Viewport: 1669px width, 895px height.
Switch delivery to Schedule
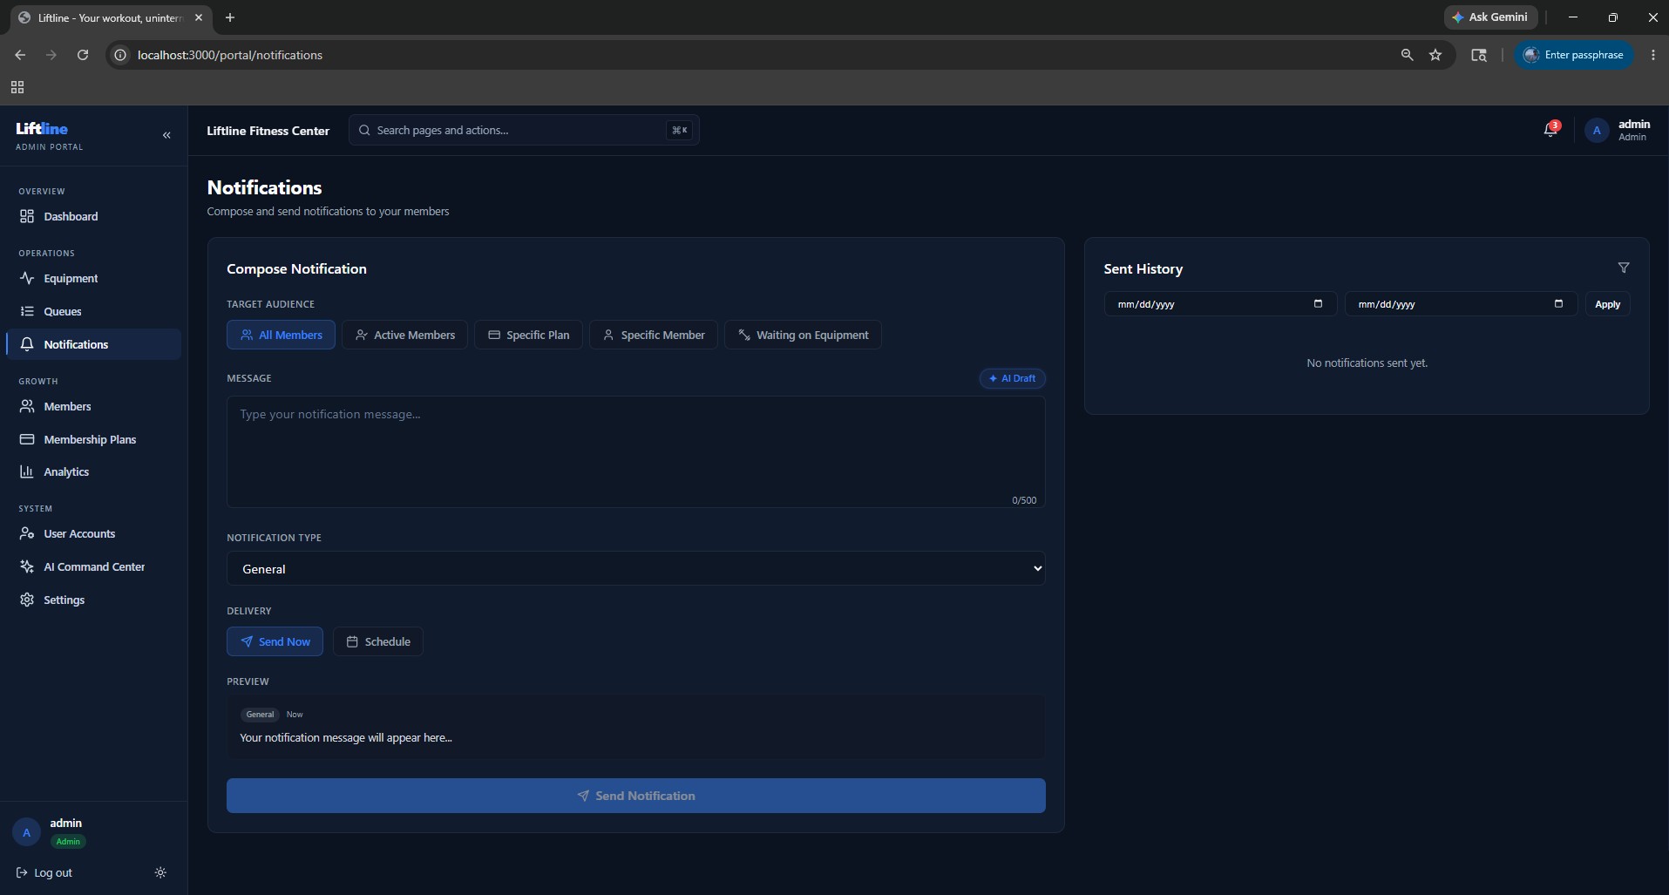378,641
